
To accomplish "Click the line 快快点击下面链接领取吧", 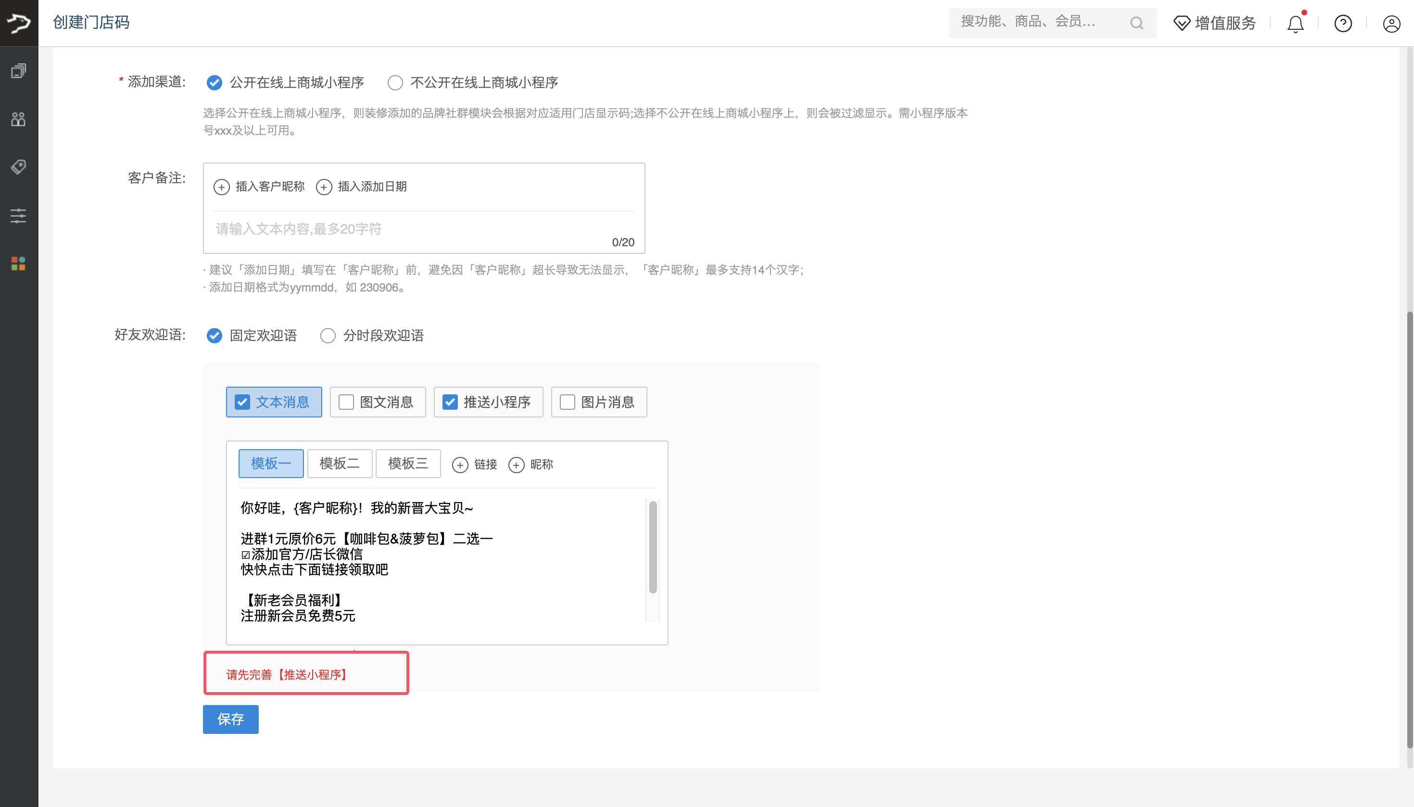I will [314, 570].
